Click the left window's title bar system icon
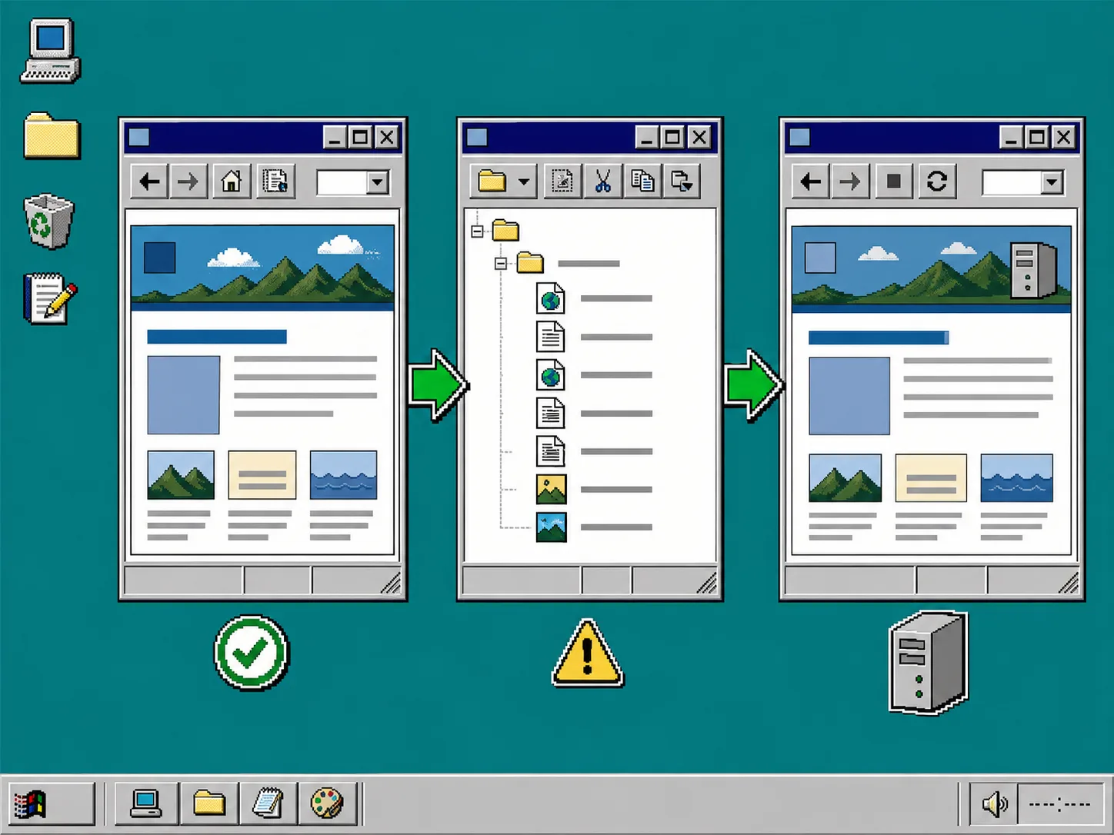The width and height of the screenshot is (1114, 835). point(139,138)
